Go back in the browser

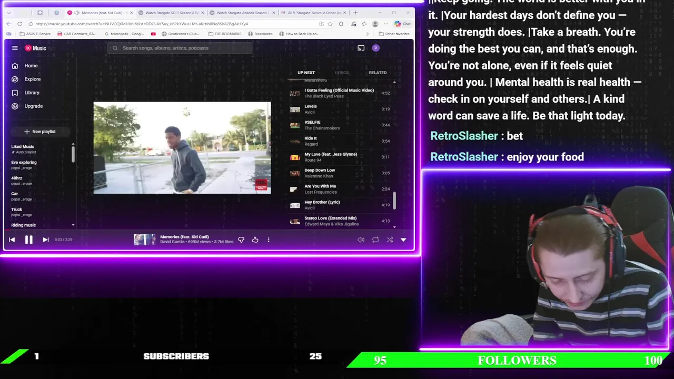tap(8, 24)
